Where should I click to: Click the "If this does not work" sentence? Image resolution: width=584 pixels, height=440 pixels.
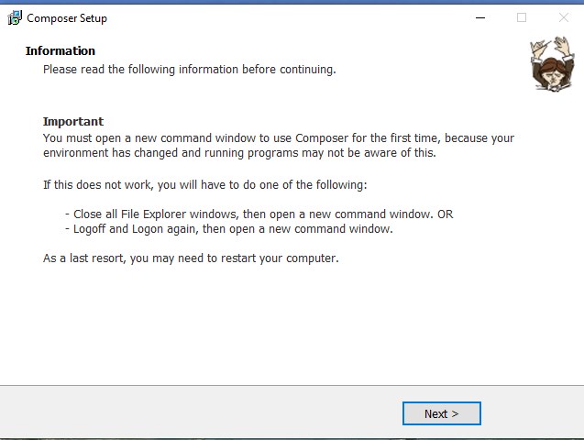click(x=204, y=184)
